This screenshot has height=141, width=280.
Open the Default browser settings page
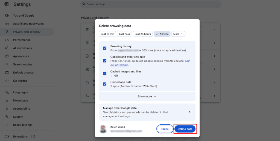pyautogui.click(x=27, y=73)
